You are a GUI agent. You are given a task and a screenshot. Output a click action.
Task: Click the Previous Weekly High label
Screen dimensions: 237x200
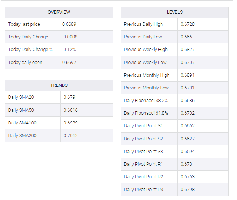click(x=146, y=50)
